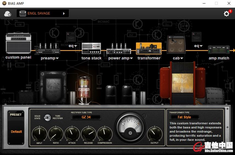Click the OUTPUT knob
Screen dimensions: 235x155
pos(155,134)
